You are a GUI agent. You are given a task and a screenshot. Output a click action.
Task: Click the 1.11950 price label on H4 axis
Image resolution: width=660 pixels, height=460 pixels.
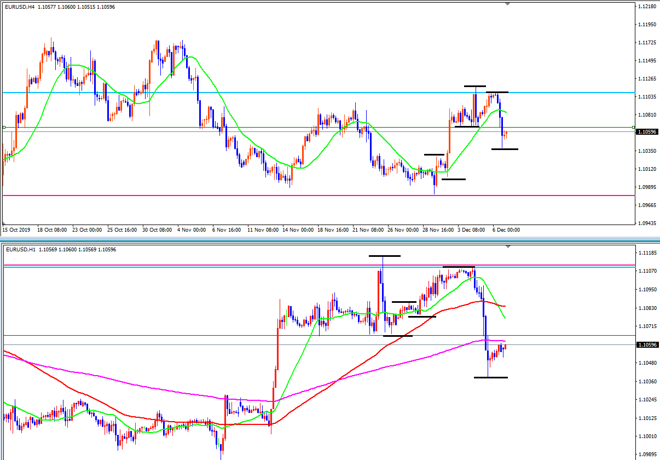[647, 25]
